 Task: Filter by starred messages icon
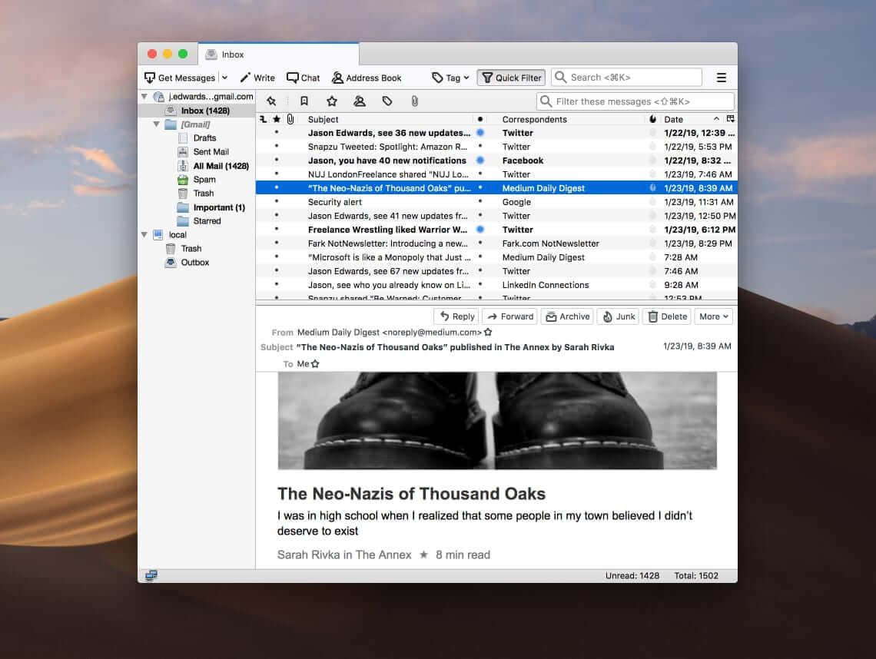click(332, 101)
